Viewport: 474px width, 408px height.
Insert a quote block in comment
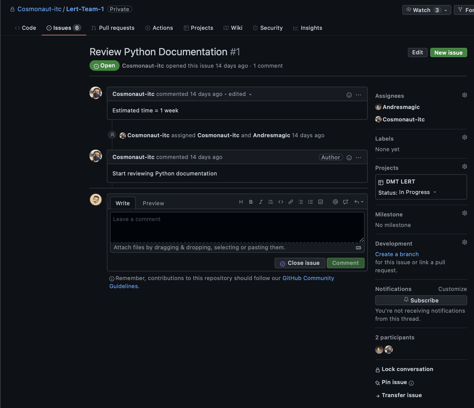click(x=271, y=202)
